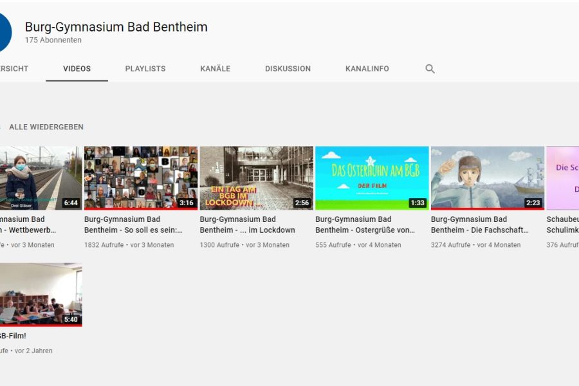Open the 'Die Fachschaft...' video title

pyautogui.click(x=480, y=225)
